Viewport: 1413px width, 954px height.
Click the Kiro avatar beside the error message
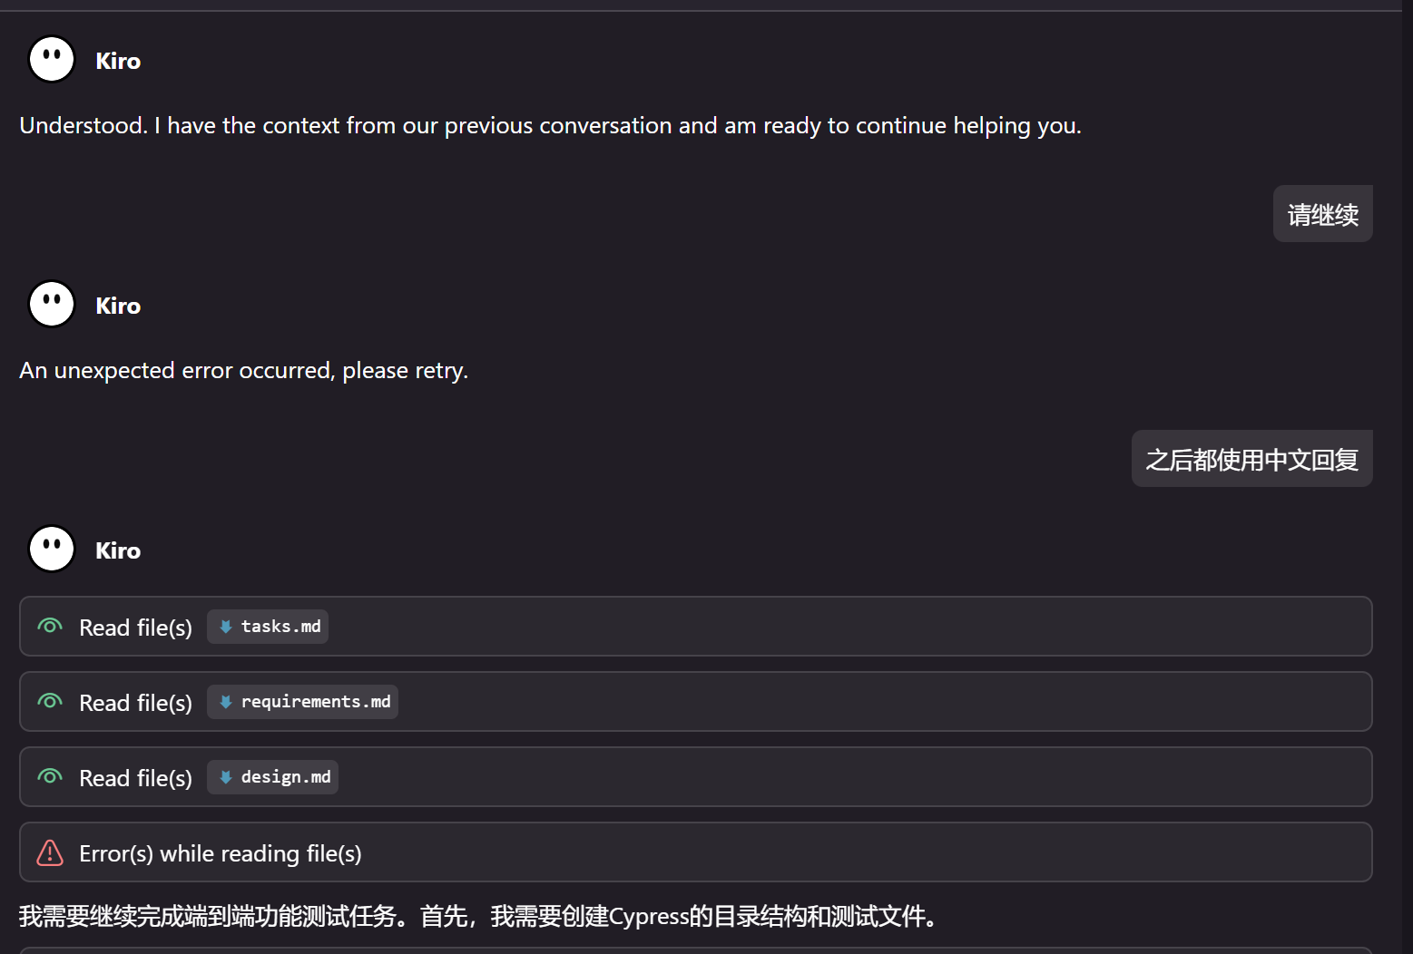point(51,303)
